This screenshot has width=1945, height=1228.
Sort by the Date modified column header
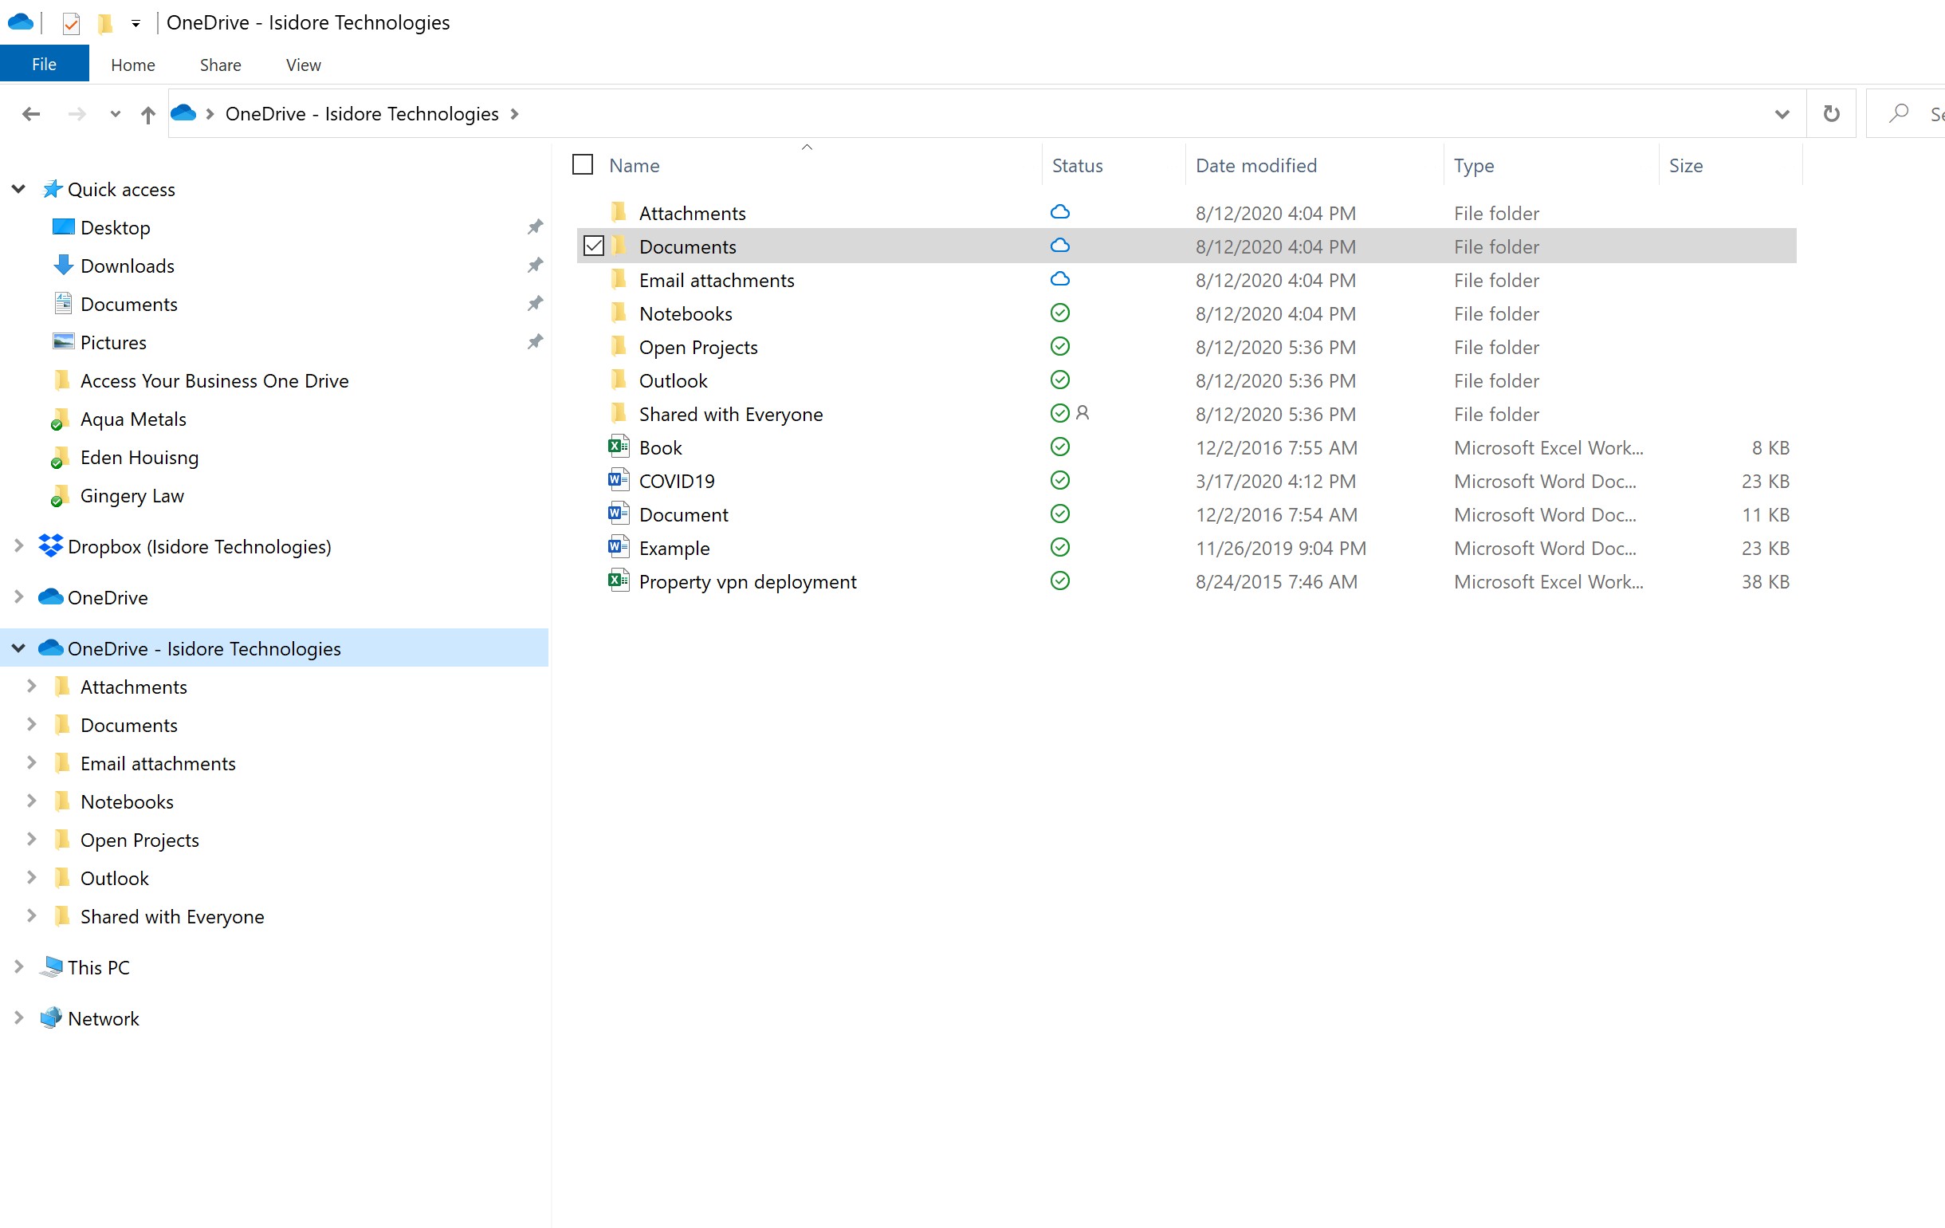(1255, 166)
